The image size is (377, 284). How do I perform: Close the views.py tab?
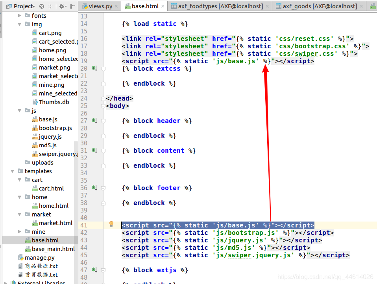tap(116, 6)
